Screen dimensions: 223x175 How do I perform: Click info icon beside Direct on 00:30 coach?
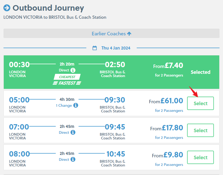[x=73, y=70]
